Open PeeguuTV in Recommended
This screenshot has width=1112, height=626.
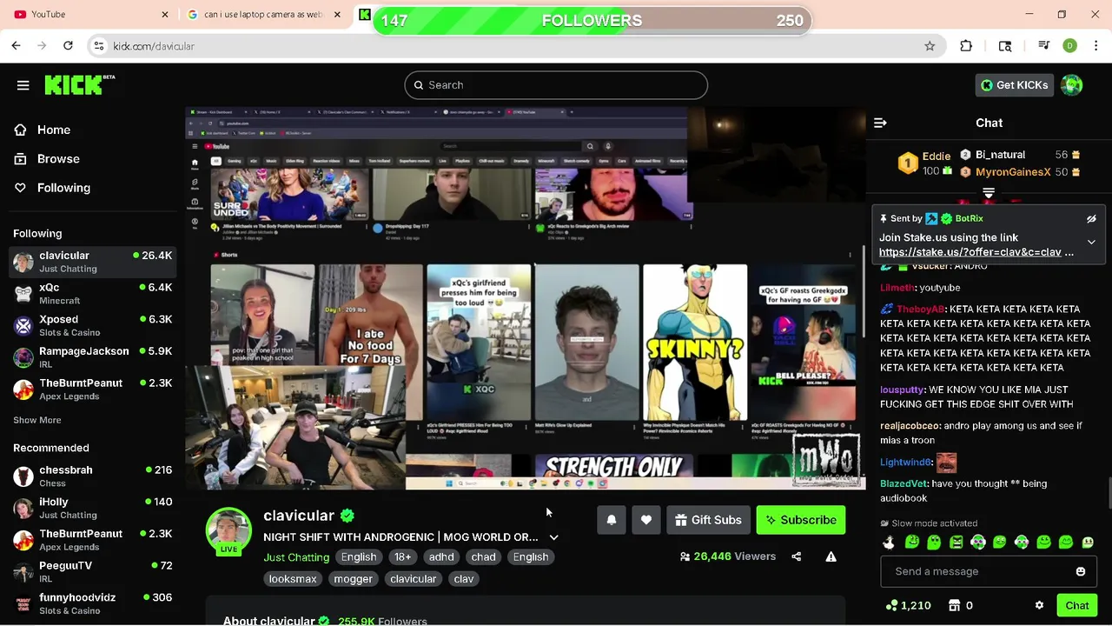(x=92, y=571)
